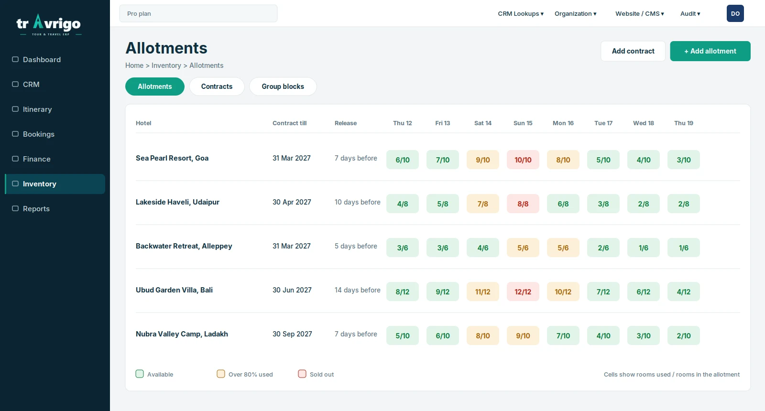This screenshot has width=765, height=411.
Task: Click contract date 30 Sep 2027
Action: [292, 334]
